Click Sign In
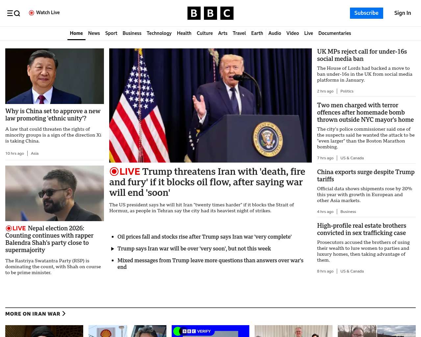 coord(403,13)
